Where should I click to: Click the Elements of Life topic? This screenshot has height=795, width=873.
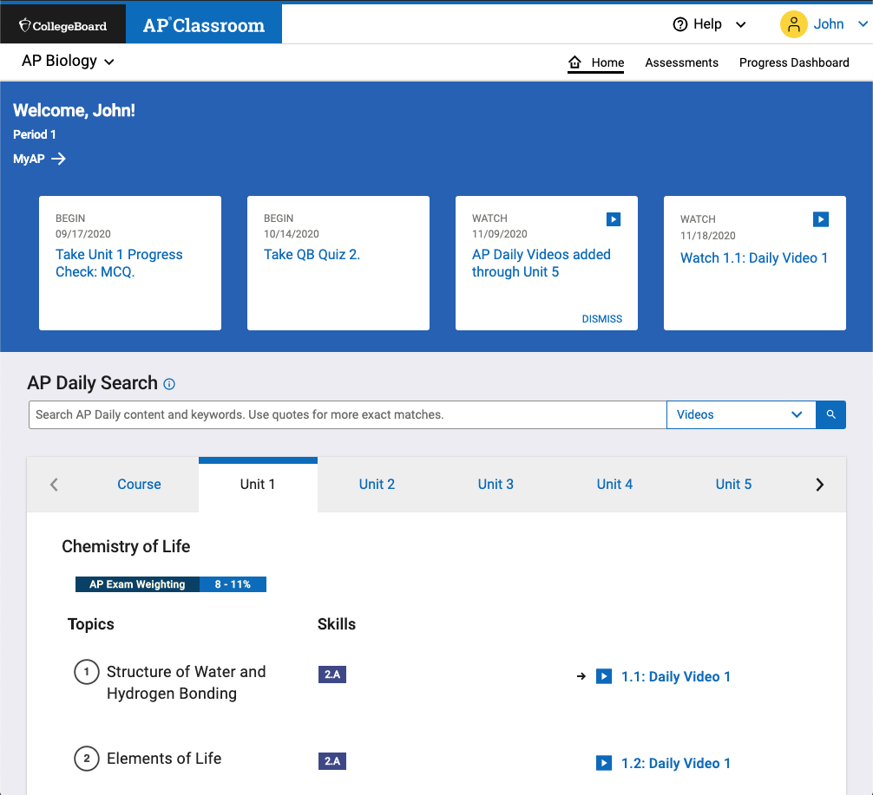tap(164, 759)
